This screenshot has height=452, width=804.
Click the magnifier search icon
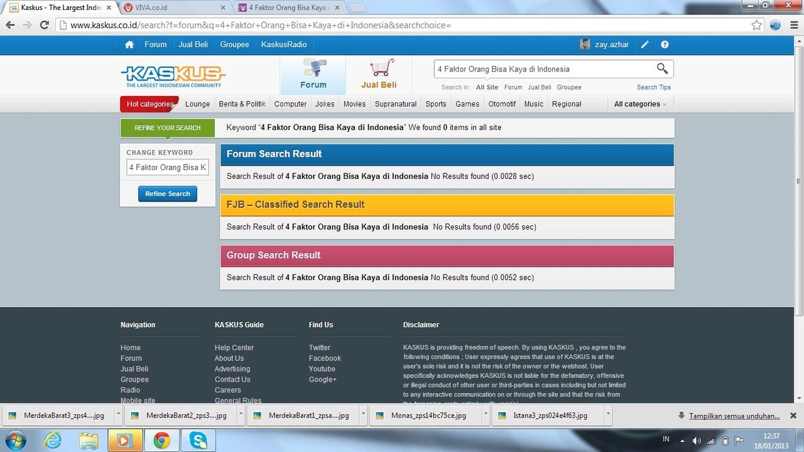tap(663, 68)
